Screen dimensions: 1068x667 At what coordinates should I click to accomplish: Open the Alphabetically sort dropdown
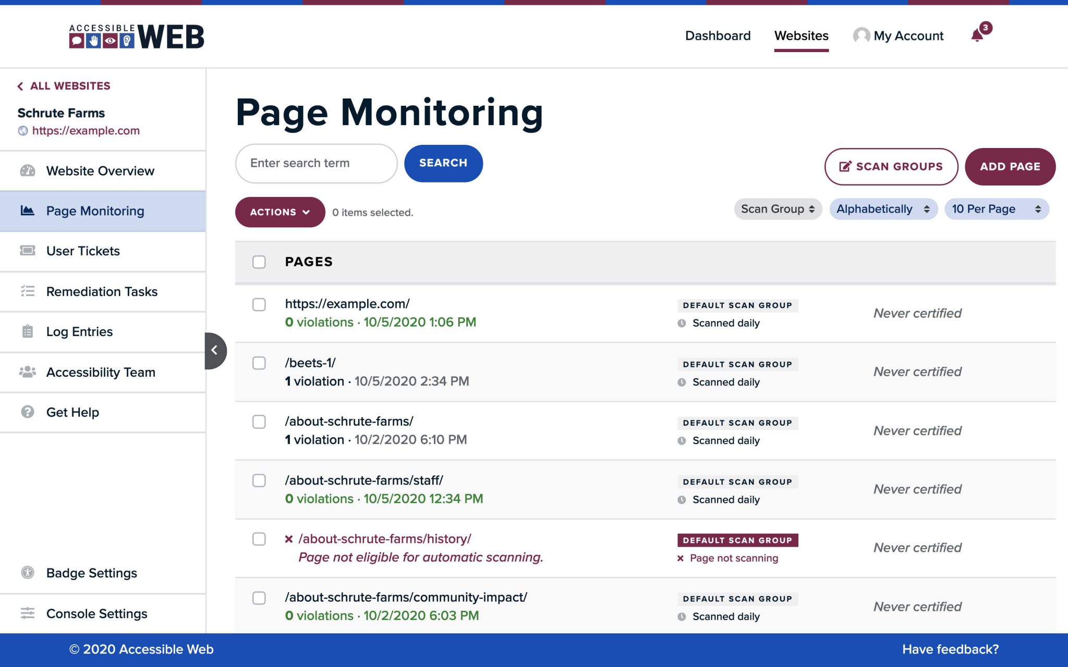tap(883, 209)
